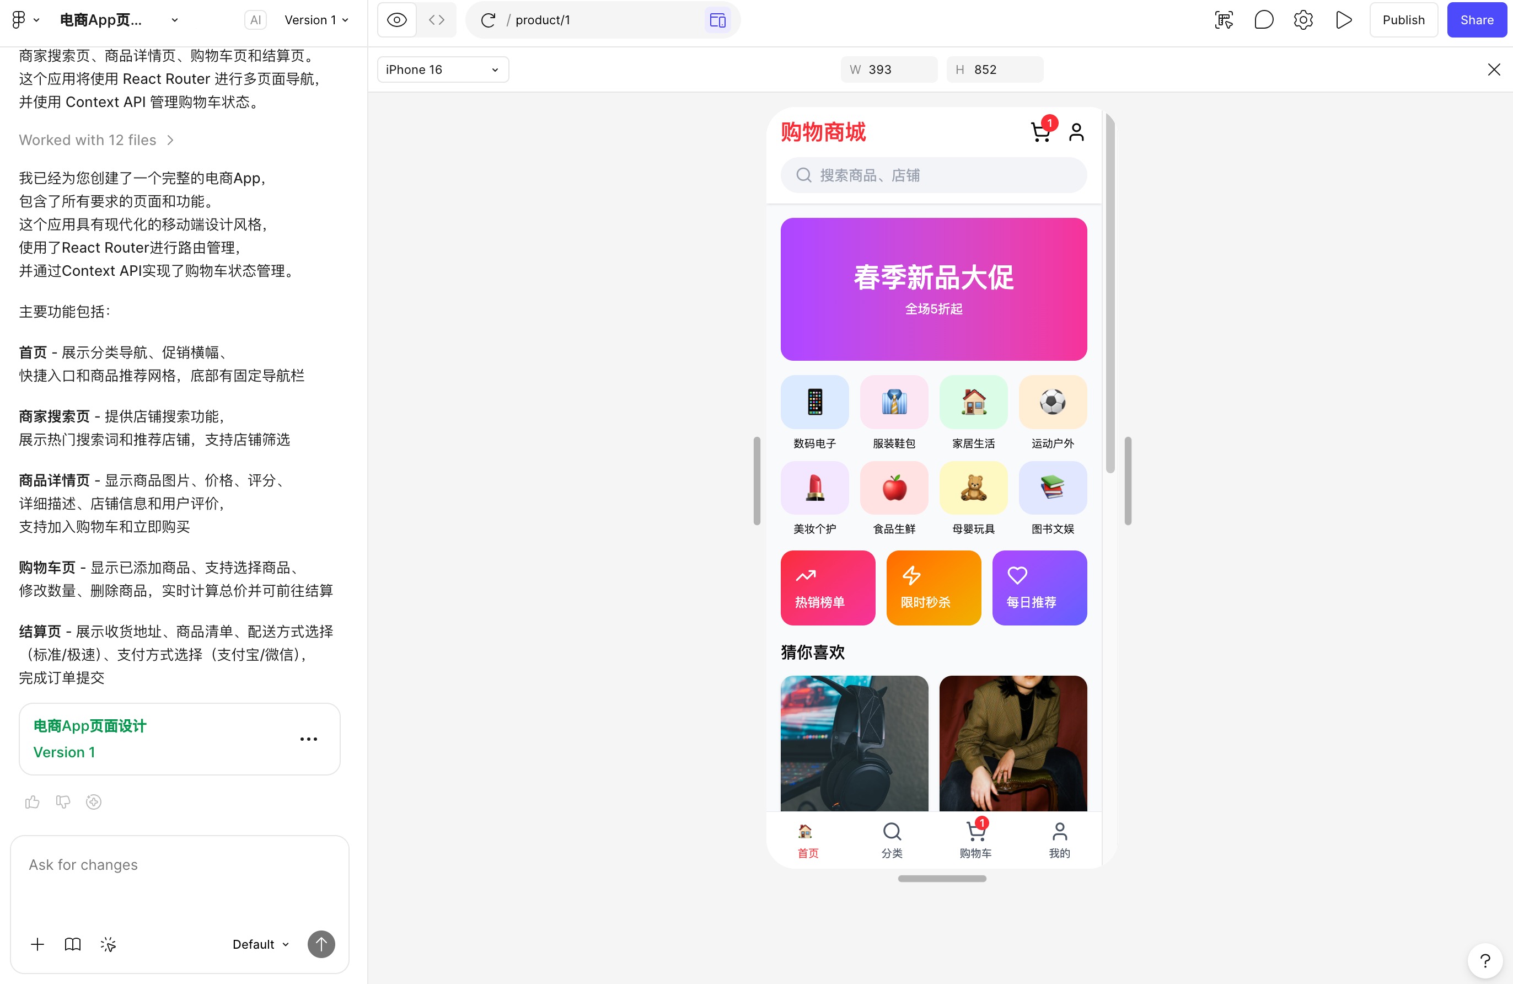
Task: Open help question mark button
Action: [x=1485, y=960]
